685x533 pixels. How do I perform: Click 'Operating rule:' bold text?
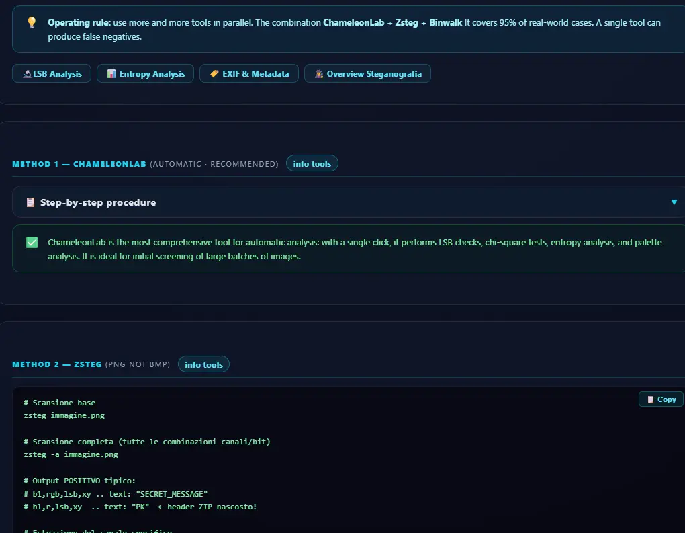[x=79, y=22]
